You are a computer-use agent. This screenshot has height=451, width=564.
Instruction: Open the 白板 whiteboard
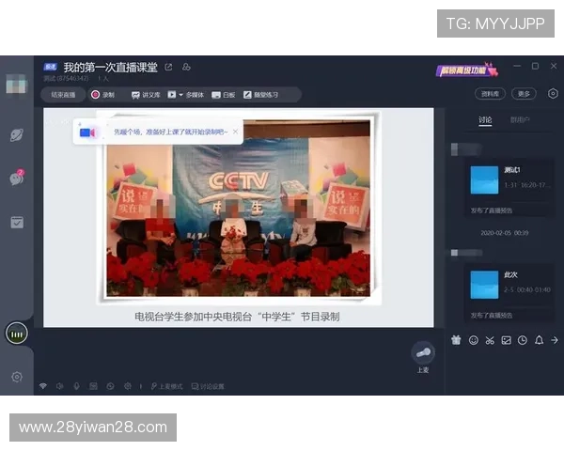[x=223, y=94]
